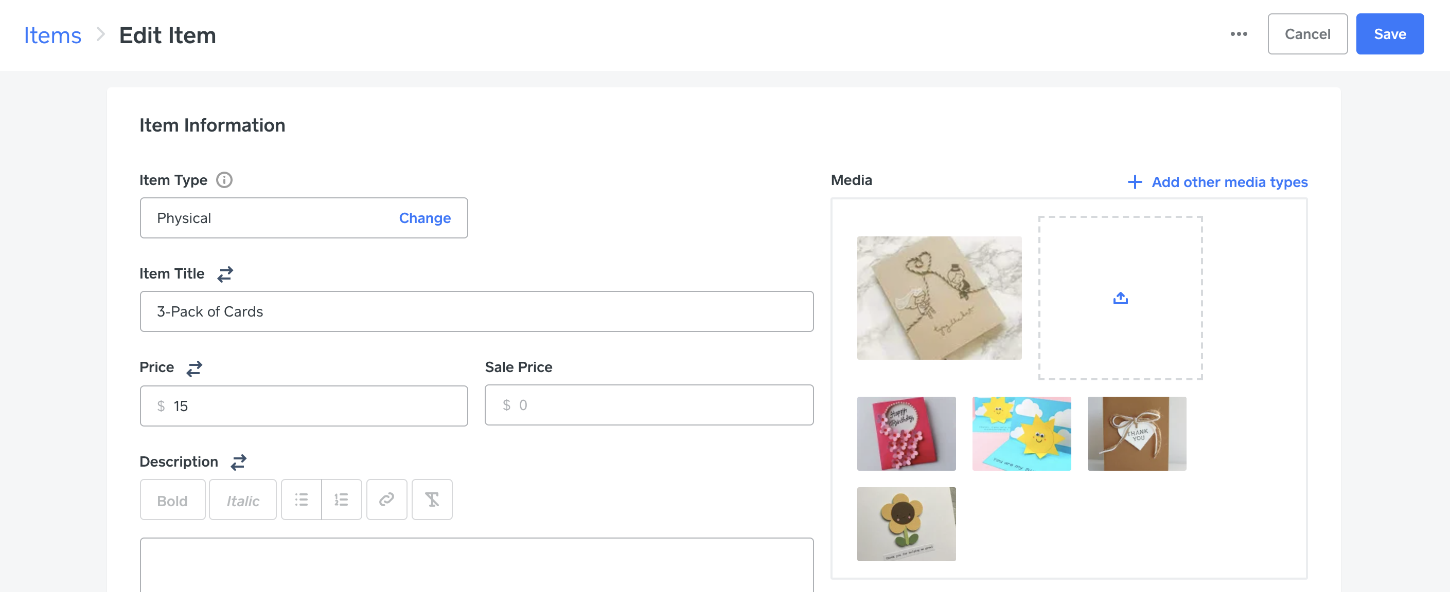
Task: Click Change to switch the item type
Action: (425, 218)
